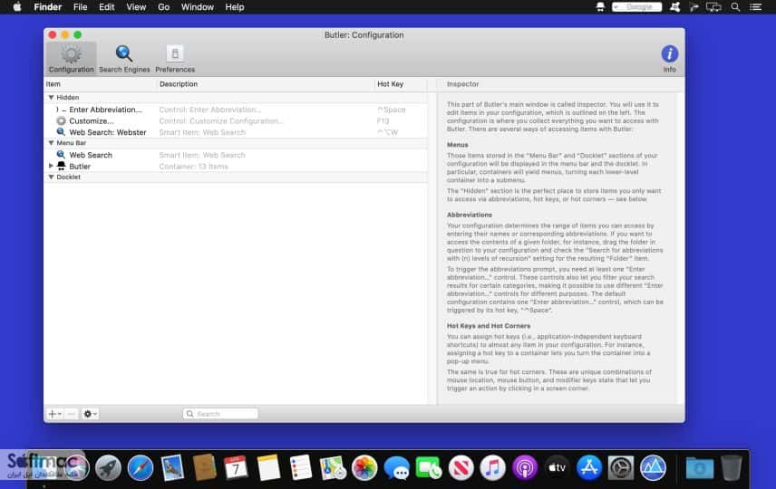Open News in the Dock
The width and height of the screenshot is (776, 489).
tap(461, 467)
